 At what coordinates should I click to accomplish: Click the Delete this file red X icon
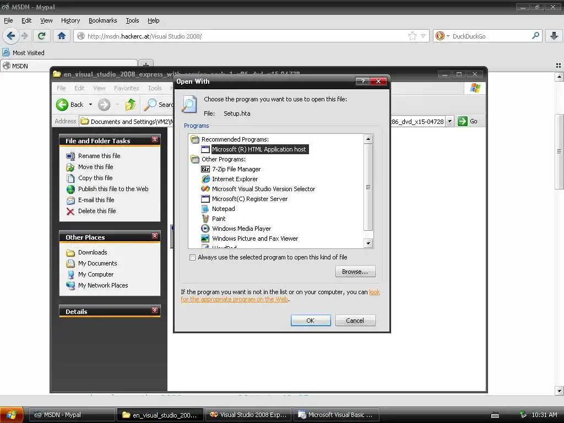(70, 211)
